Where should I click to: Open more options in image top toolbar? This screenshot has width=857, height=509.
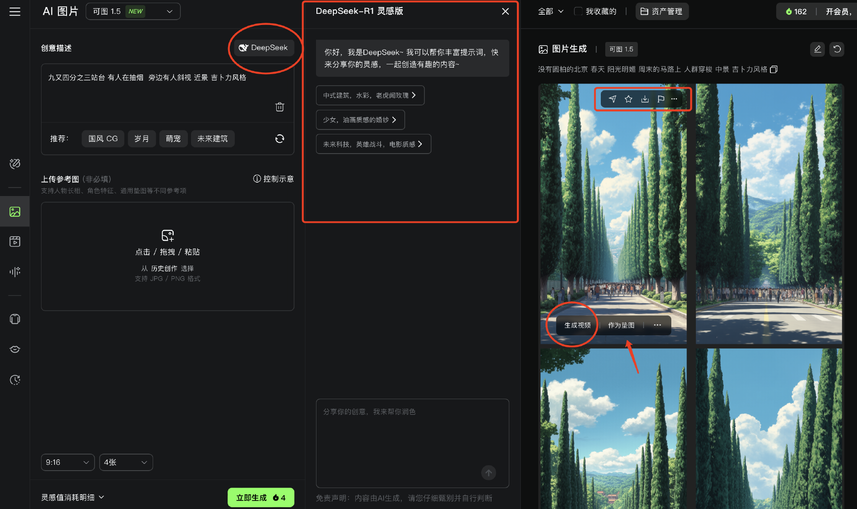click(x=674, y=99)
